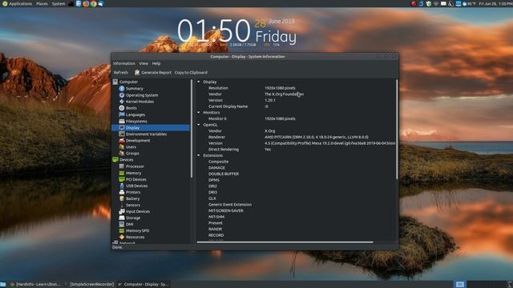This screenshot has height=288, width=513.
Task: Select the Groups entry icon
Action: (x=122, y=153)
